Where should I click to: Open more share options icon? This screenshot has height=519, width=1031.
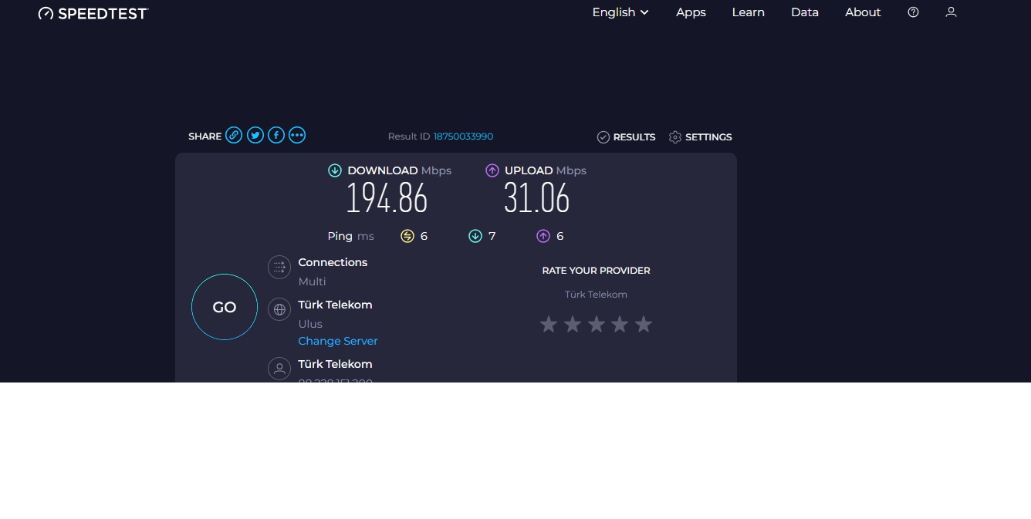pos(297,136)
